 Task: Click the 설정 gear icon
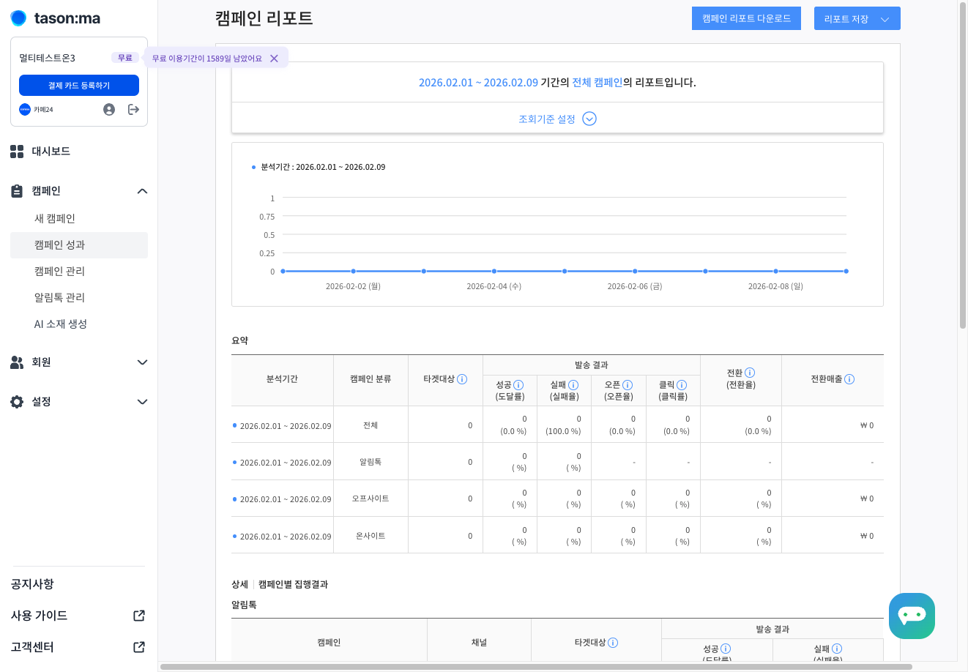17,402
